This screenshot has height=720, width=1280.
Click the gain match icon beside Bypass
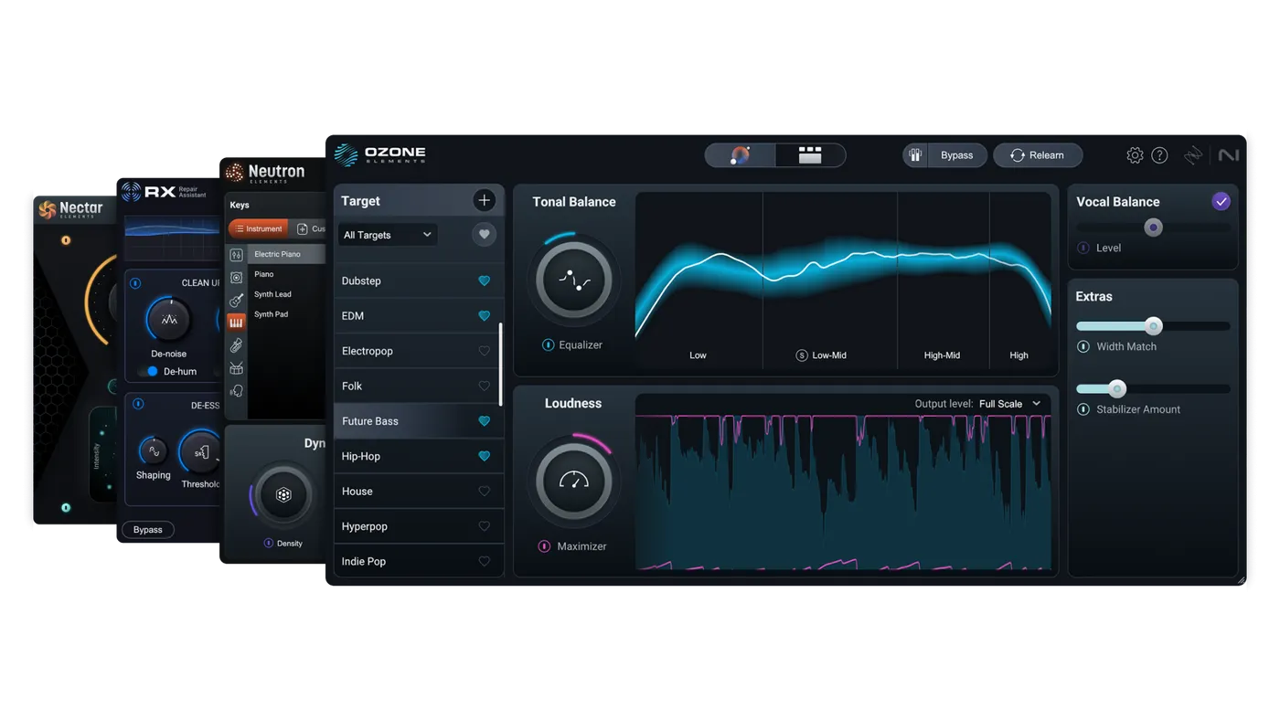(x=915, y=155)
